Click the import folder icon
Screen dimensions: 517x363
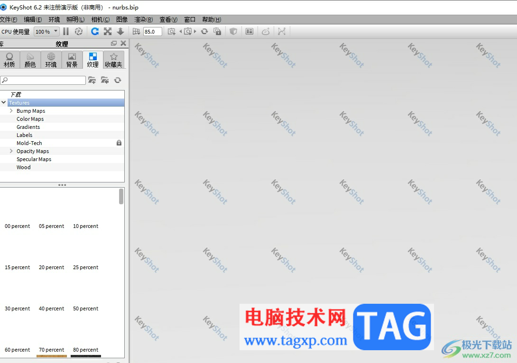coord(105,80)
